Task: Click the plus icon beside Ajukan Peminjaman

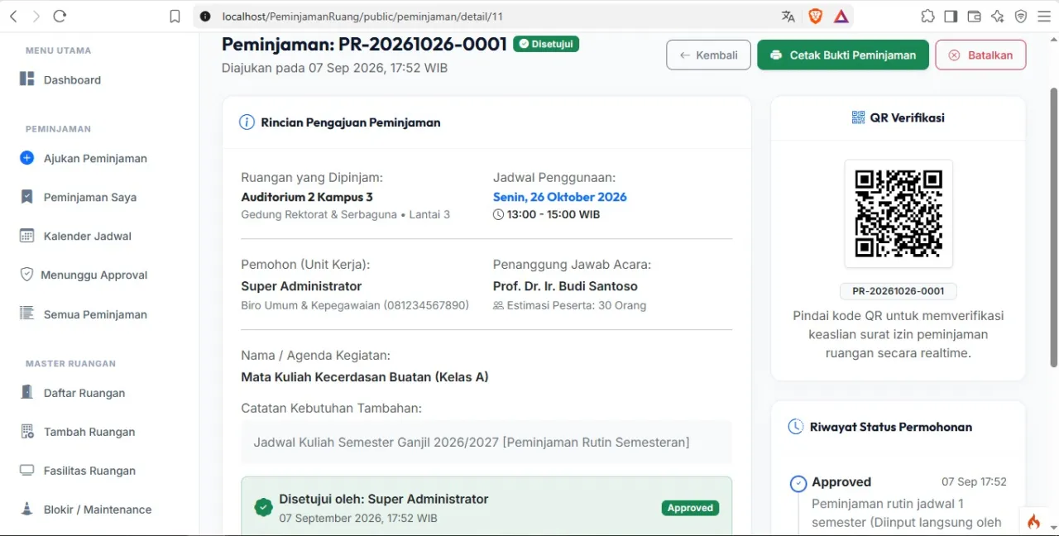Action: pos(26,158)
